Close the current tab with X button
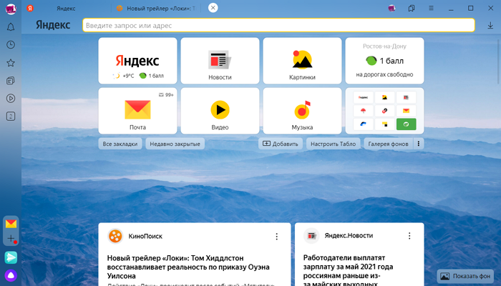This screenshot has height=286, width=501. point(213,8)
